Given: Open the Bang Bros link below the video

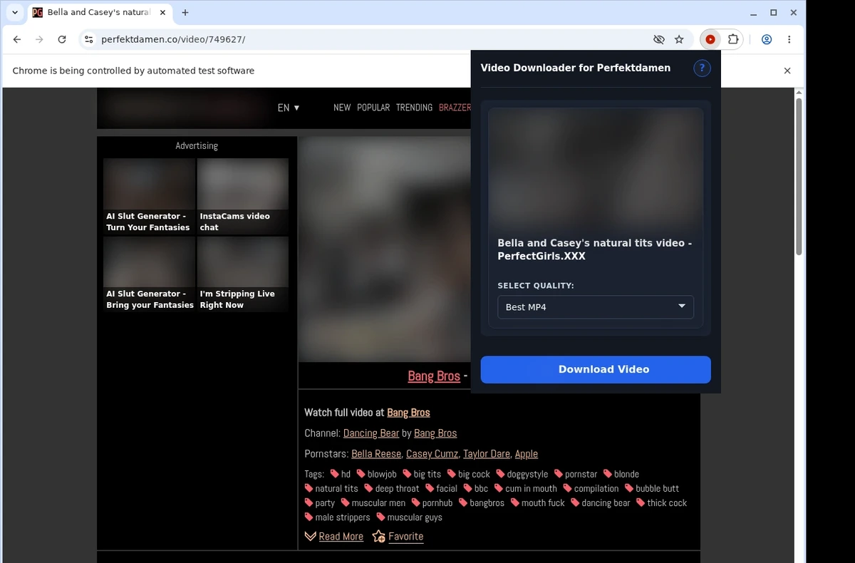Looking at the screenshot, I should (434, 376).
